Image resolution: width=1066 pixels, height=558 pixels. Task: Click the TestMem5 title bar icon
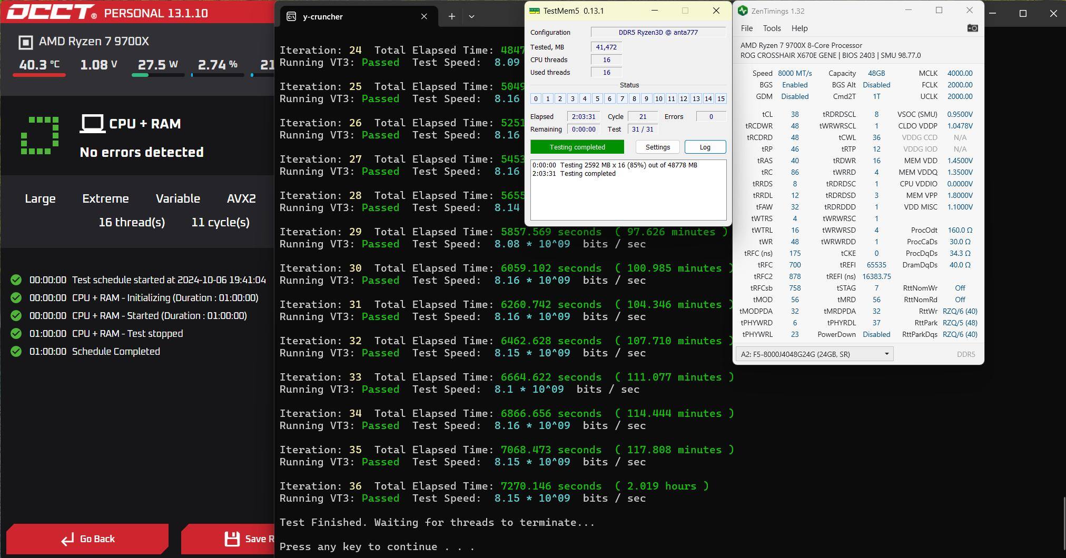[x=534, y=11]
